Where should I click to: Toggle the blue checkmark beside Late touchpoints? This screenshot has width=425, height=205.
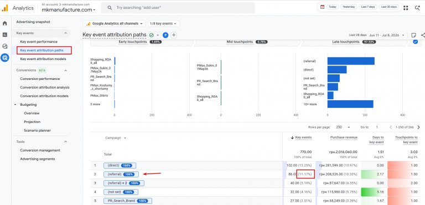(x=415, y=42)
